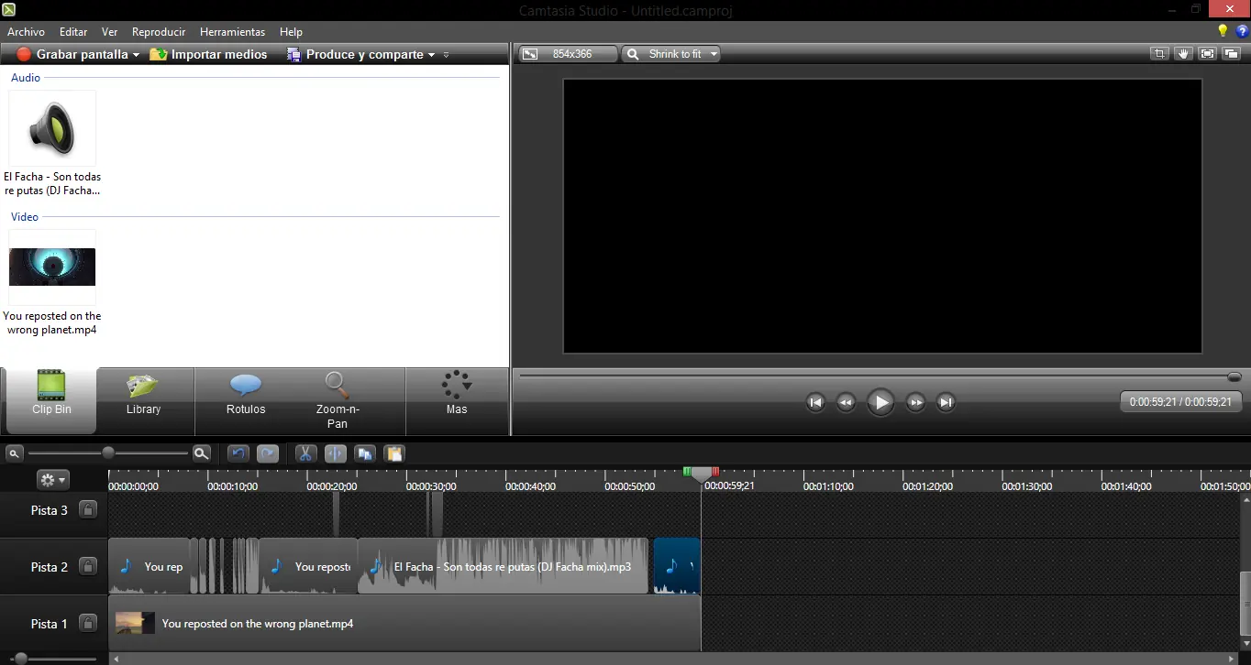The width and height of the screenshot is (1251, 665).
Task: Switch preview to full screen mode
Action: pos(1207,54)
